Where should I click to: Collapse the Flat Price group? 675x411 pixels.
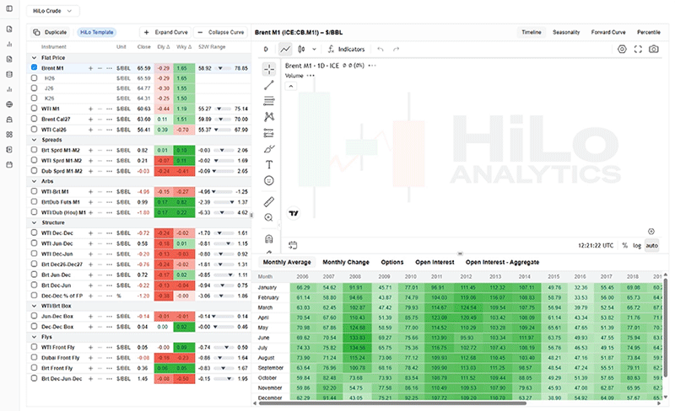(34, 57)
